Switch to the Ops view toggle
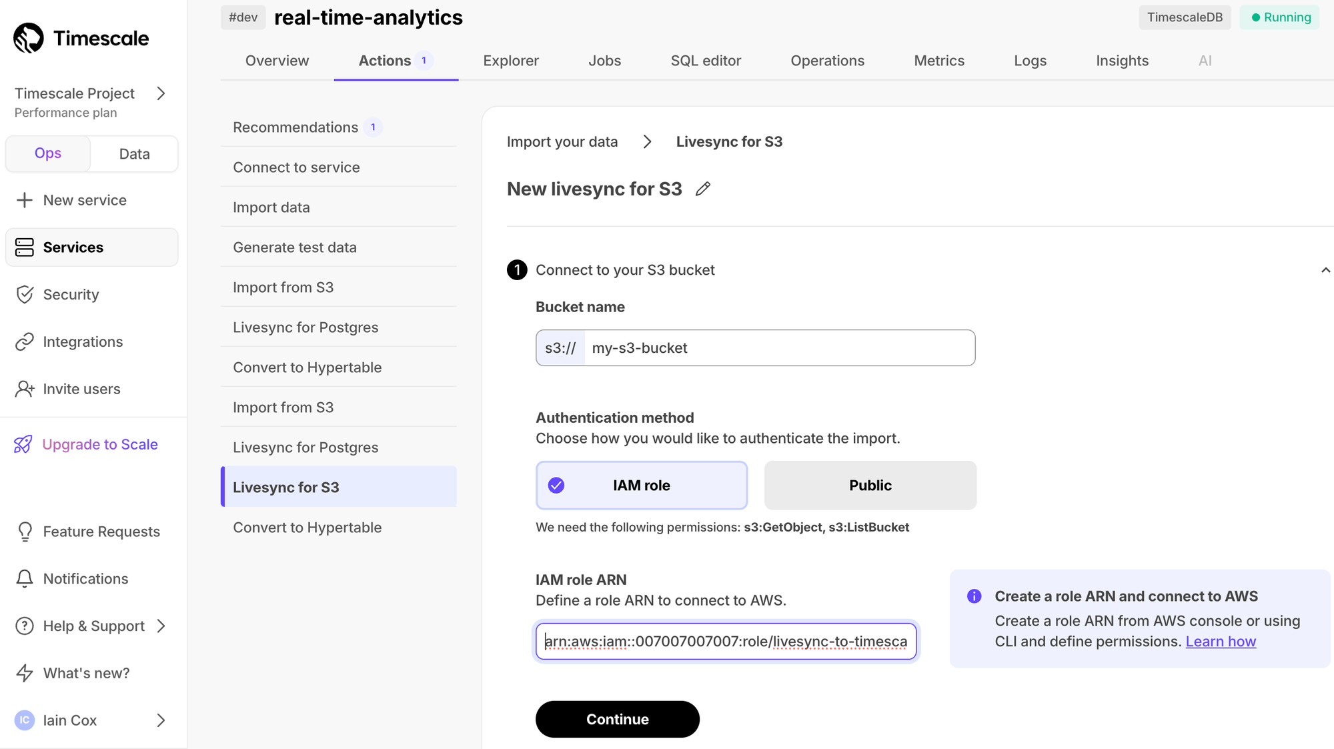Viewport: 1334px width, 749px height. 48,153
